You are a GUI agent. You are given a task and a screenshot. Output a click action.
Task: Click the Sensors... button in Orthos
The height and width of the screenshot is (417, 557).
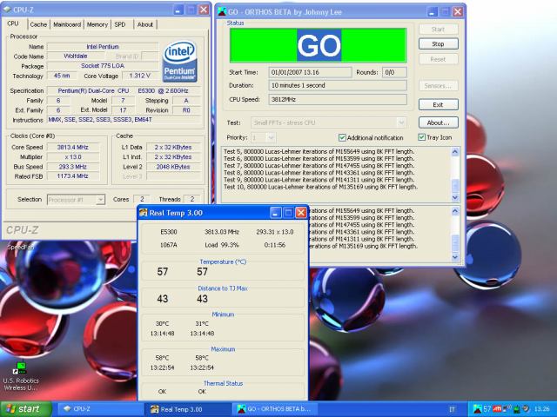pos(439,86)
